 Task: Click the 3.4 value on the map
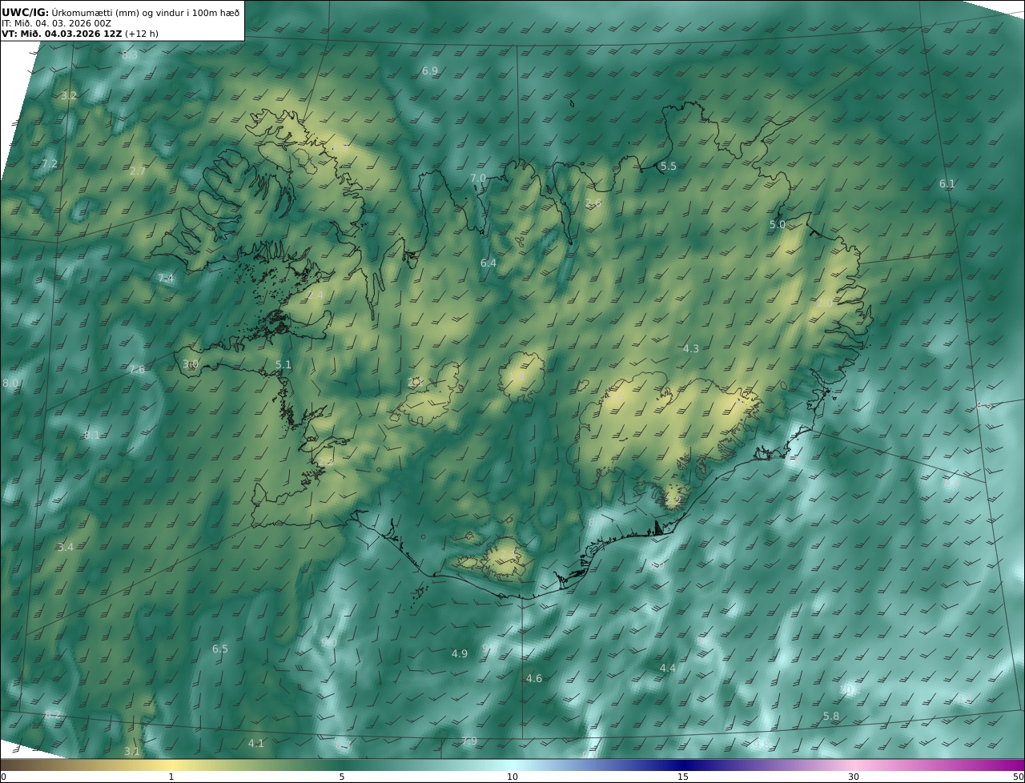pos(66,548)
